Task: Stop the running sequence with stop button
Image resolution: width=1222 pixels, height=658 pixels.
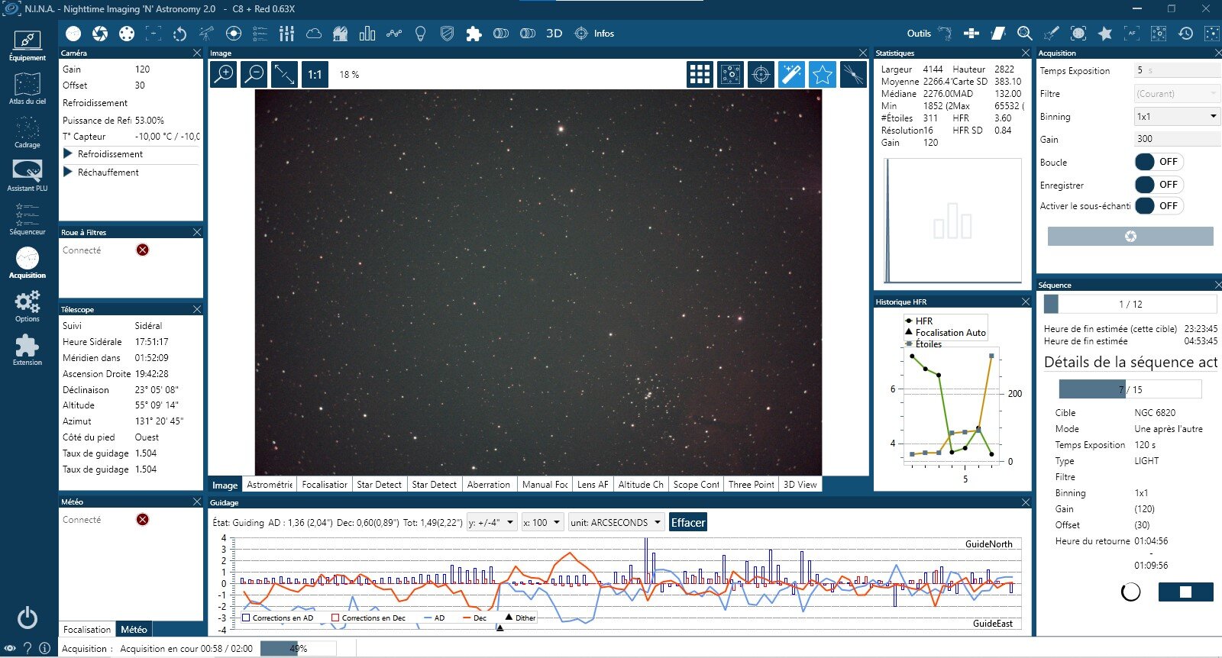Action: (1185, 592)
